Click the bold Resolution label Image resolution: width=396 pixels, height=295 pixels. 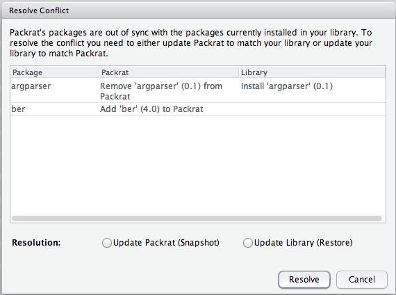click(36, 243)
